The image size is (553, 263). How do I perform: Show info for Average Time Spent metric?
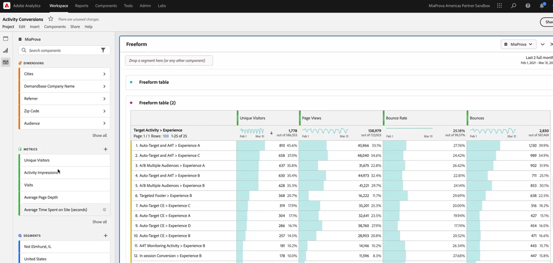(x=104, y=210)
